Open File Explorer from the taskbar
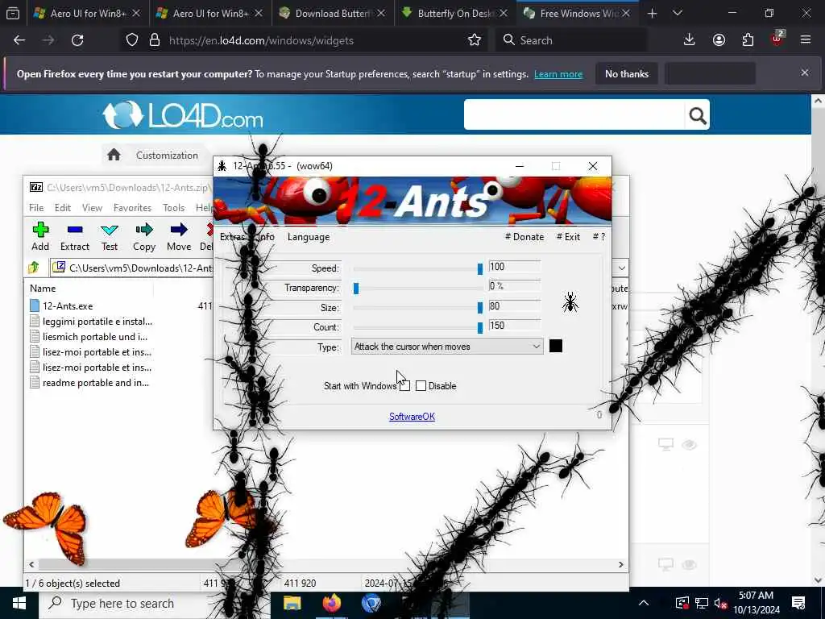The width and height of the screenshot is (825, 619). (292, 603)
